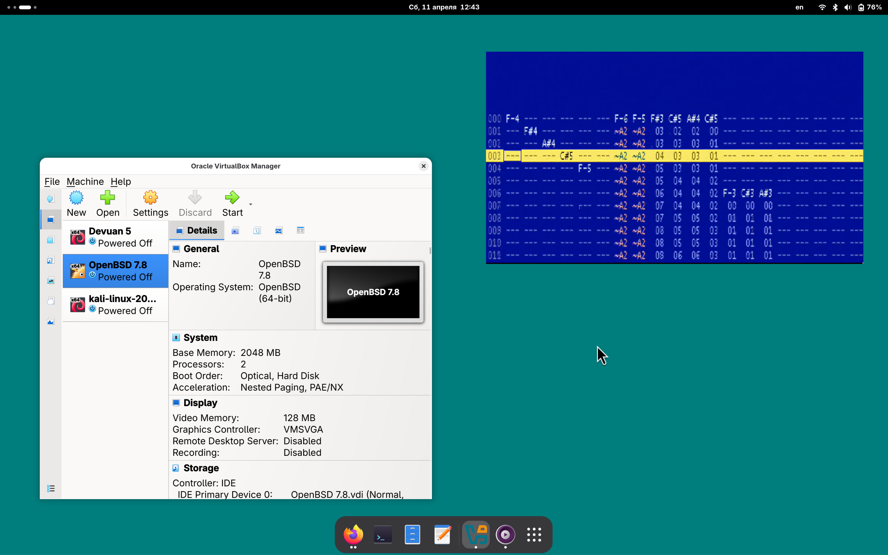Open the File Manager table tab icon
Screen dimensions: 888x555
pos(300,231)
